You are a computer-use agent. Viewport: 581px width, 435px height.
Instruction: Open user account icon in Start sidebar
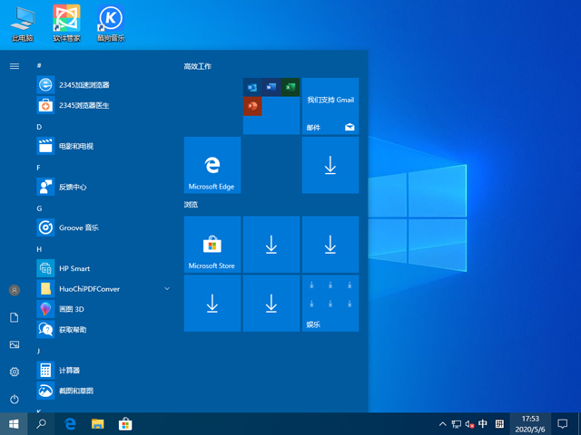(15, 290)
